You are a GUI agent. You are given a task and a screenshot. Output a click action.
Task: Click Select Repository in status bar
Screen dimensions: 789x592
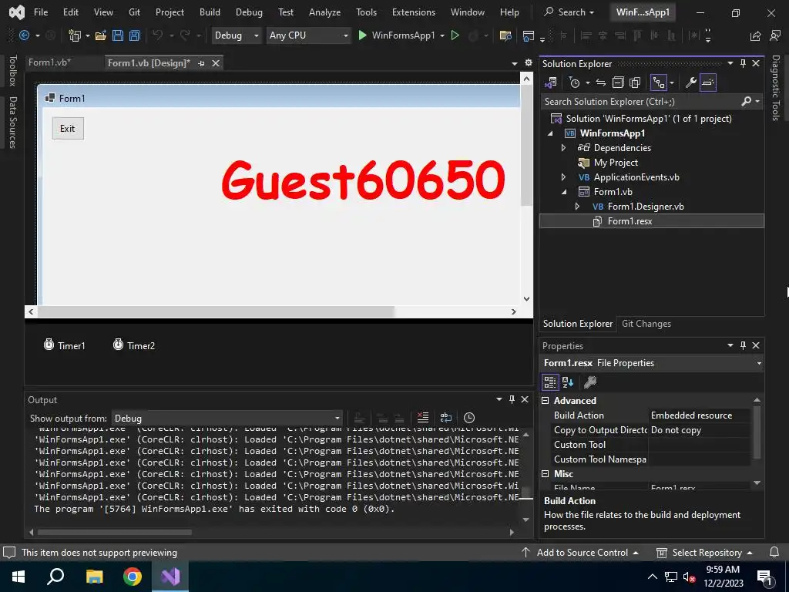(704, 552)
